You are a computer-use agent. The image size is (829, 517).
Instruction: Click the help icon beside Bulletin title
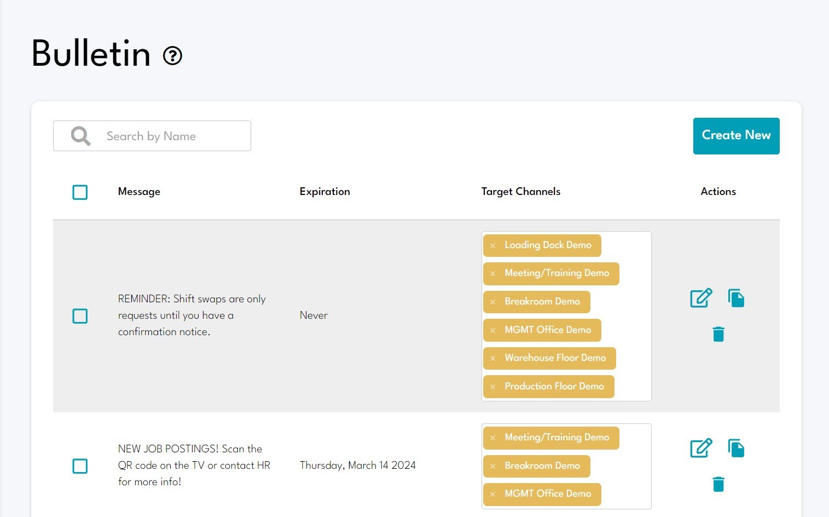(172, 55)
